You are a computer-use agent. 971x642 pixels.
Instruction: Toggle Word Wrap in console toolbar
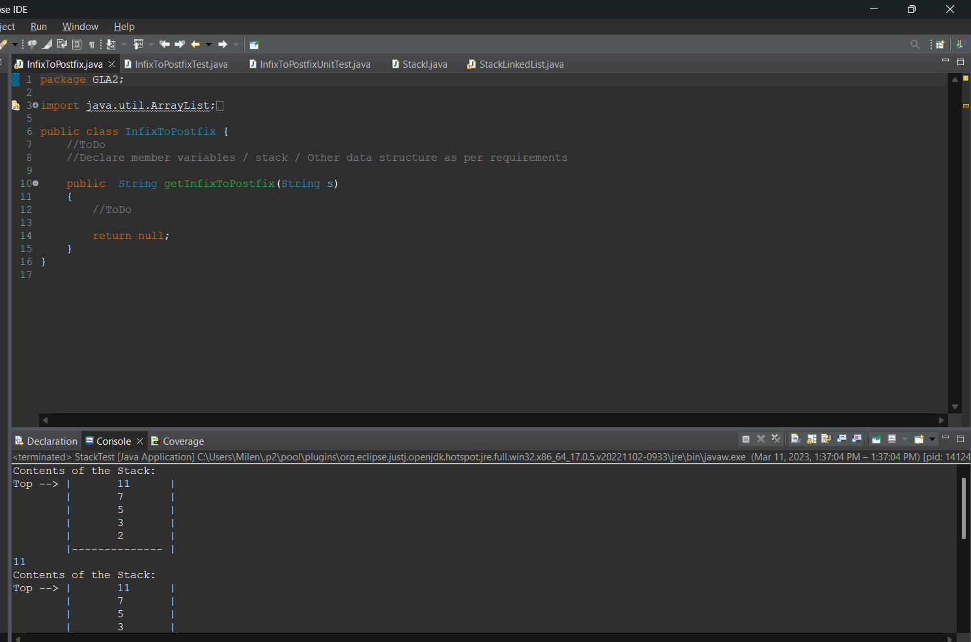pyautogui.click(x=826, y=439)
